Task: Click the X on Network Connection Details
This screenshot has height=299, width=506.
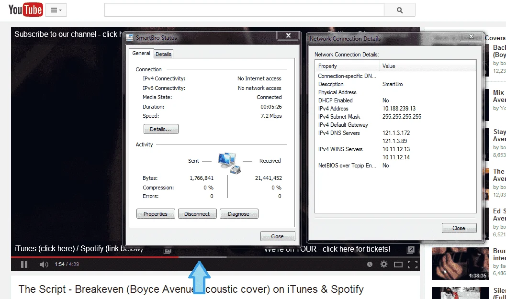Action: 471,36
